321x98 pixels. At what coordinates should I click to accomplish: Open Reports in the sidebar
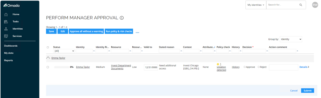tap(8, 60)
